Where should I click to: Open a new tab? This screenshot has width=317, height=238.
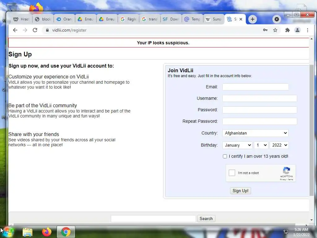click(253, 19)
